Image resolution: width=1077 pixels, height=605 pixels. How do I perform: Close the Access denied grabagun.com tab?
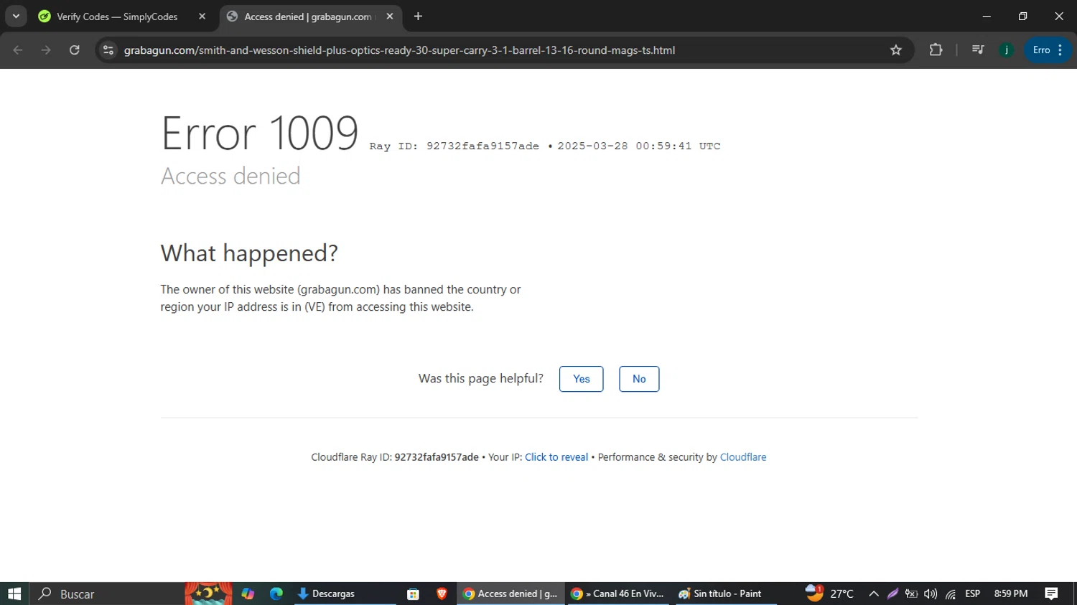click(390, 17)
